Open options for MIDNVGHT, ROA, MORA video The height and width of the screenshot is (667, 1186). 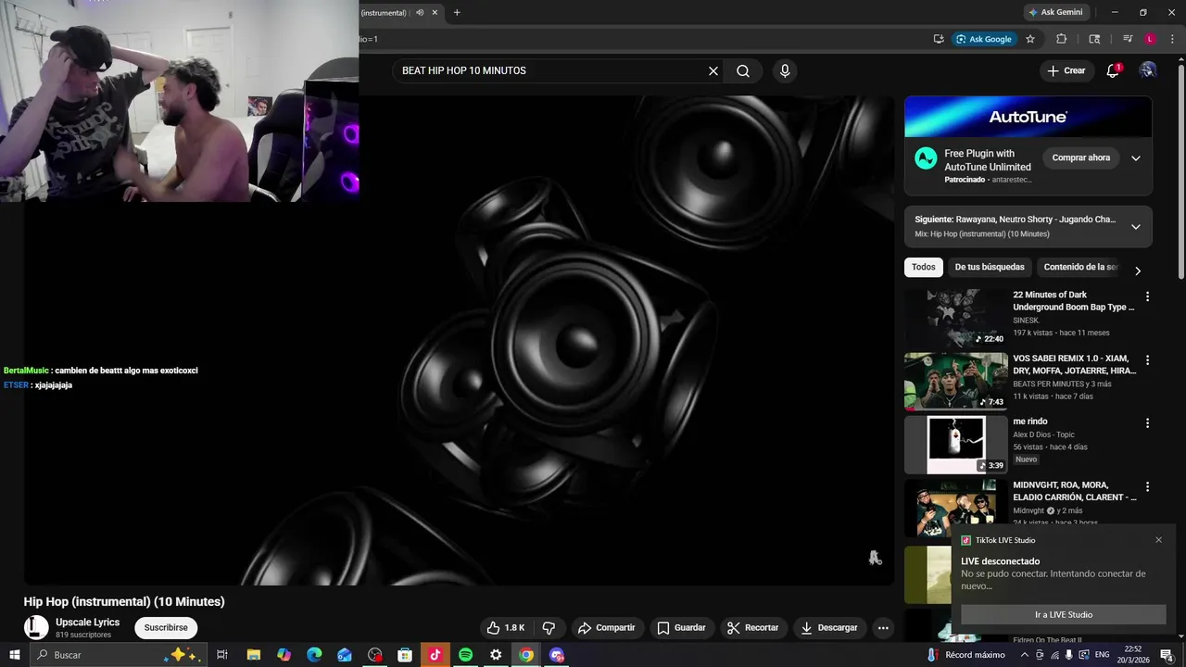(1147, 486)
